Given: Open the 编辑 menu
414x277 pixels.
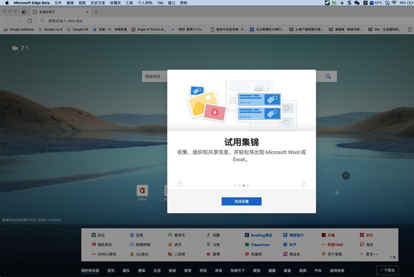Looking at the screenshot, I should (x=70, y=3).
